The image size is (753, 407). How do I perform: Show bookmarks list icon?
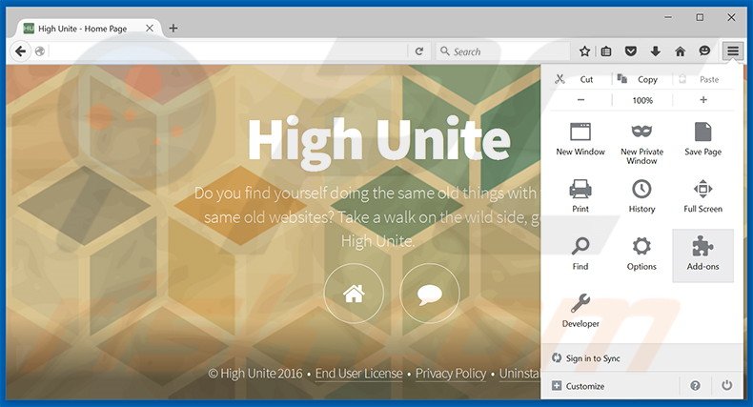[x=606, y=51]
